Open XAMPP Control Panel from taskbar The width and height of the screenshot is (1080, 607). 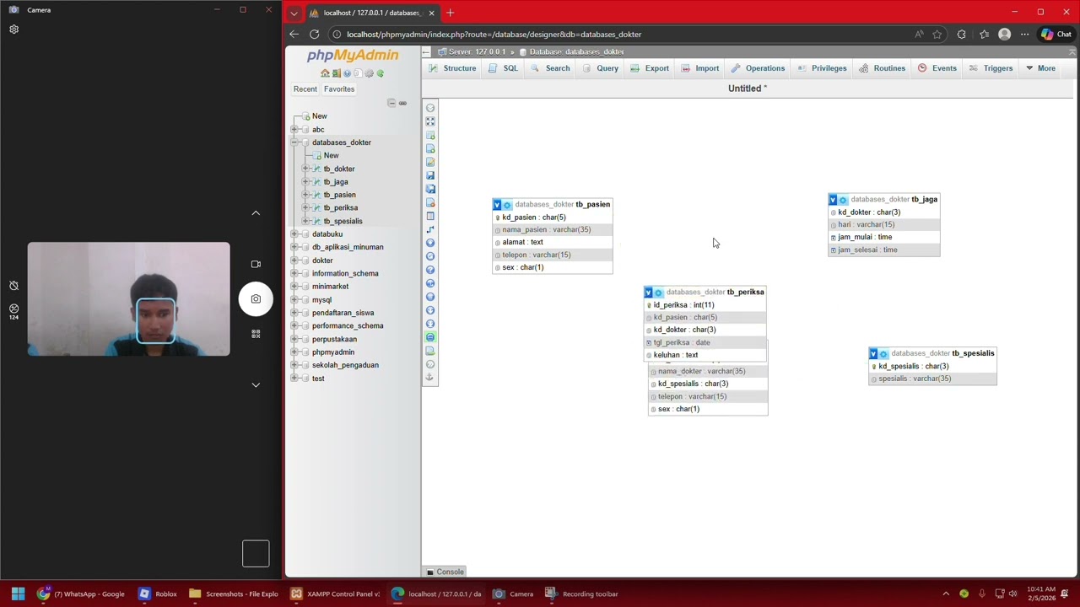(x=335, y=594)
